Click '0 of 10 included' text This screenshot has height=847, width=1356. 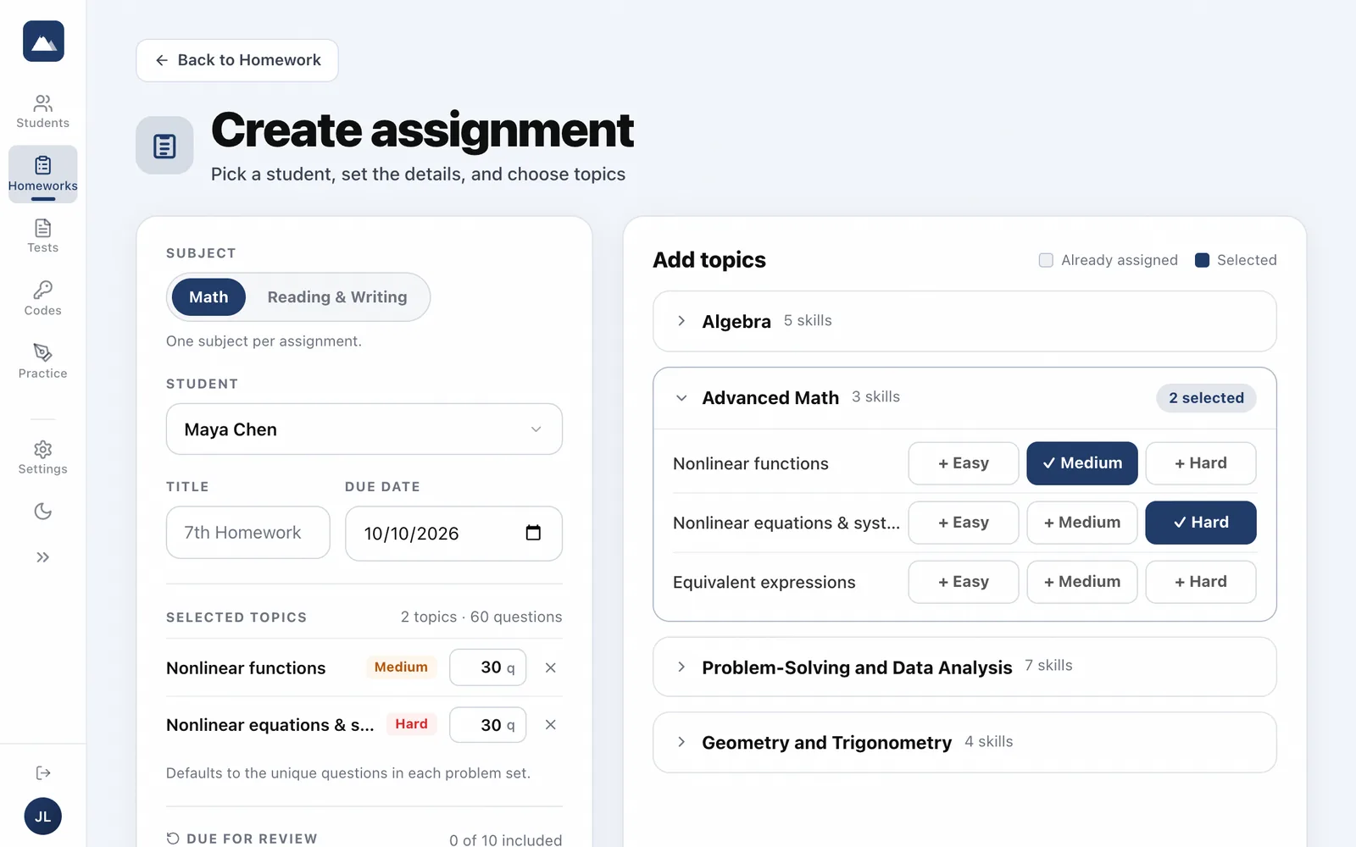point(506,839)
